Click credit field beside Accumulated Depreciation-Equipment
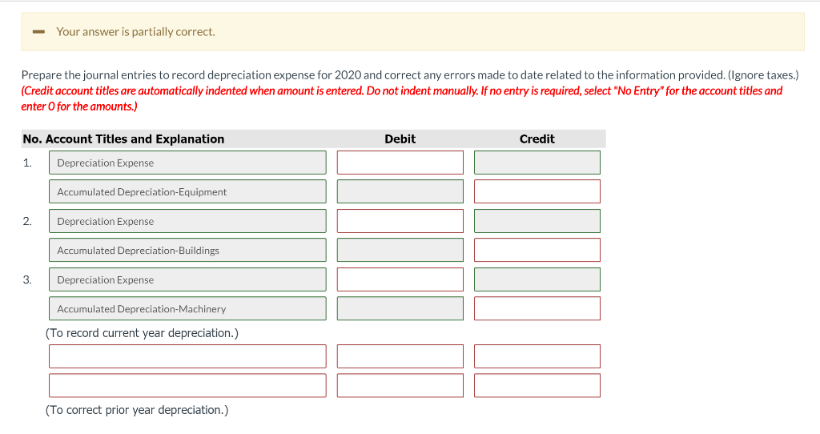The image size is (820, 434). click(537, 191)
